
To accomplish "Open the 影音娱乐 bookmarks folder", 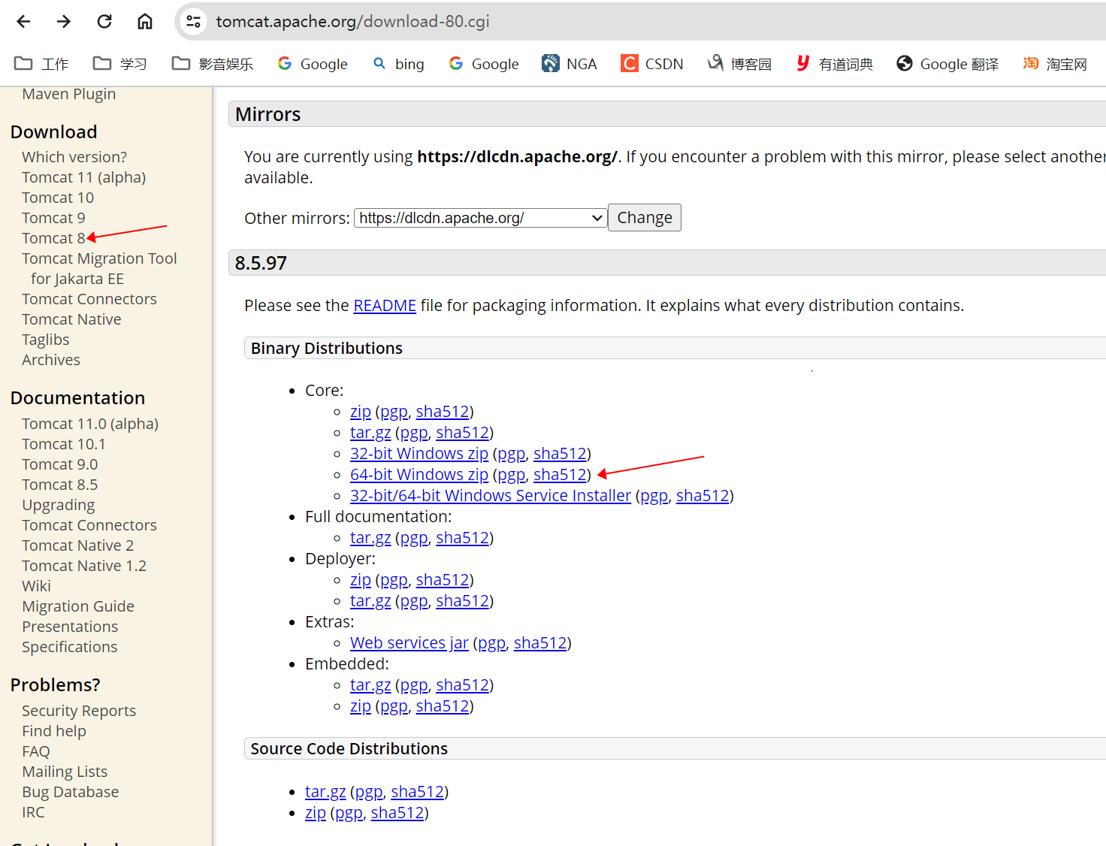I will click(212, 64).
